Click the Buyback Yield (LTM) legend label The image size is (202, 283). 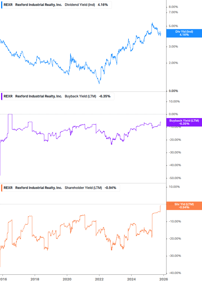80,96
